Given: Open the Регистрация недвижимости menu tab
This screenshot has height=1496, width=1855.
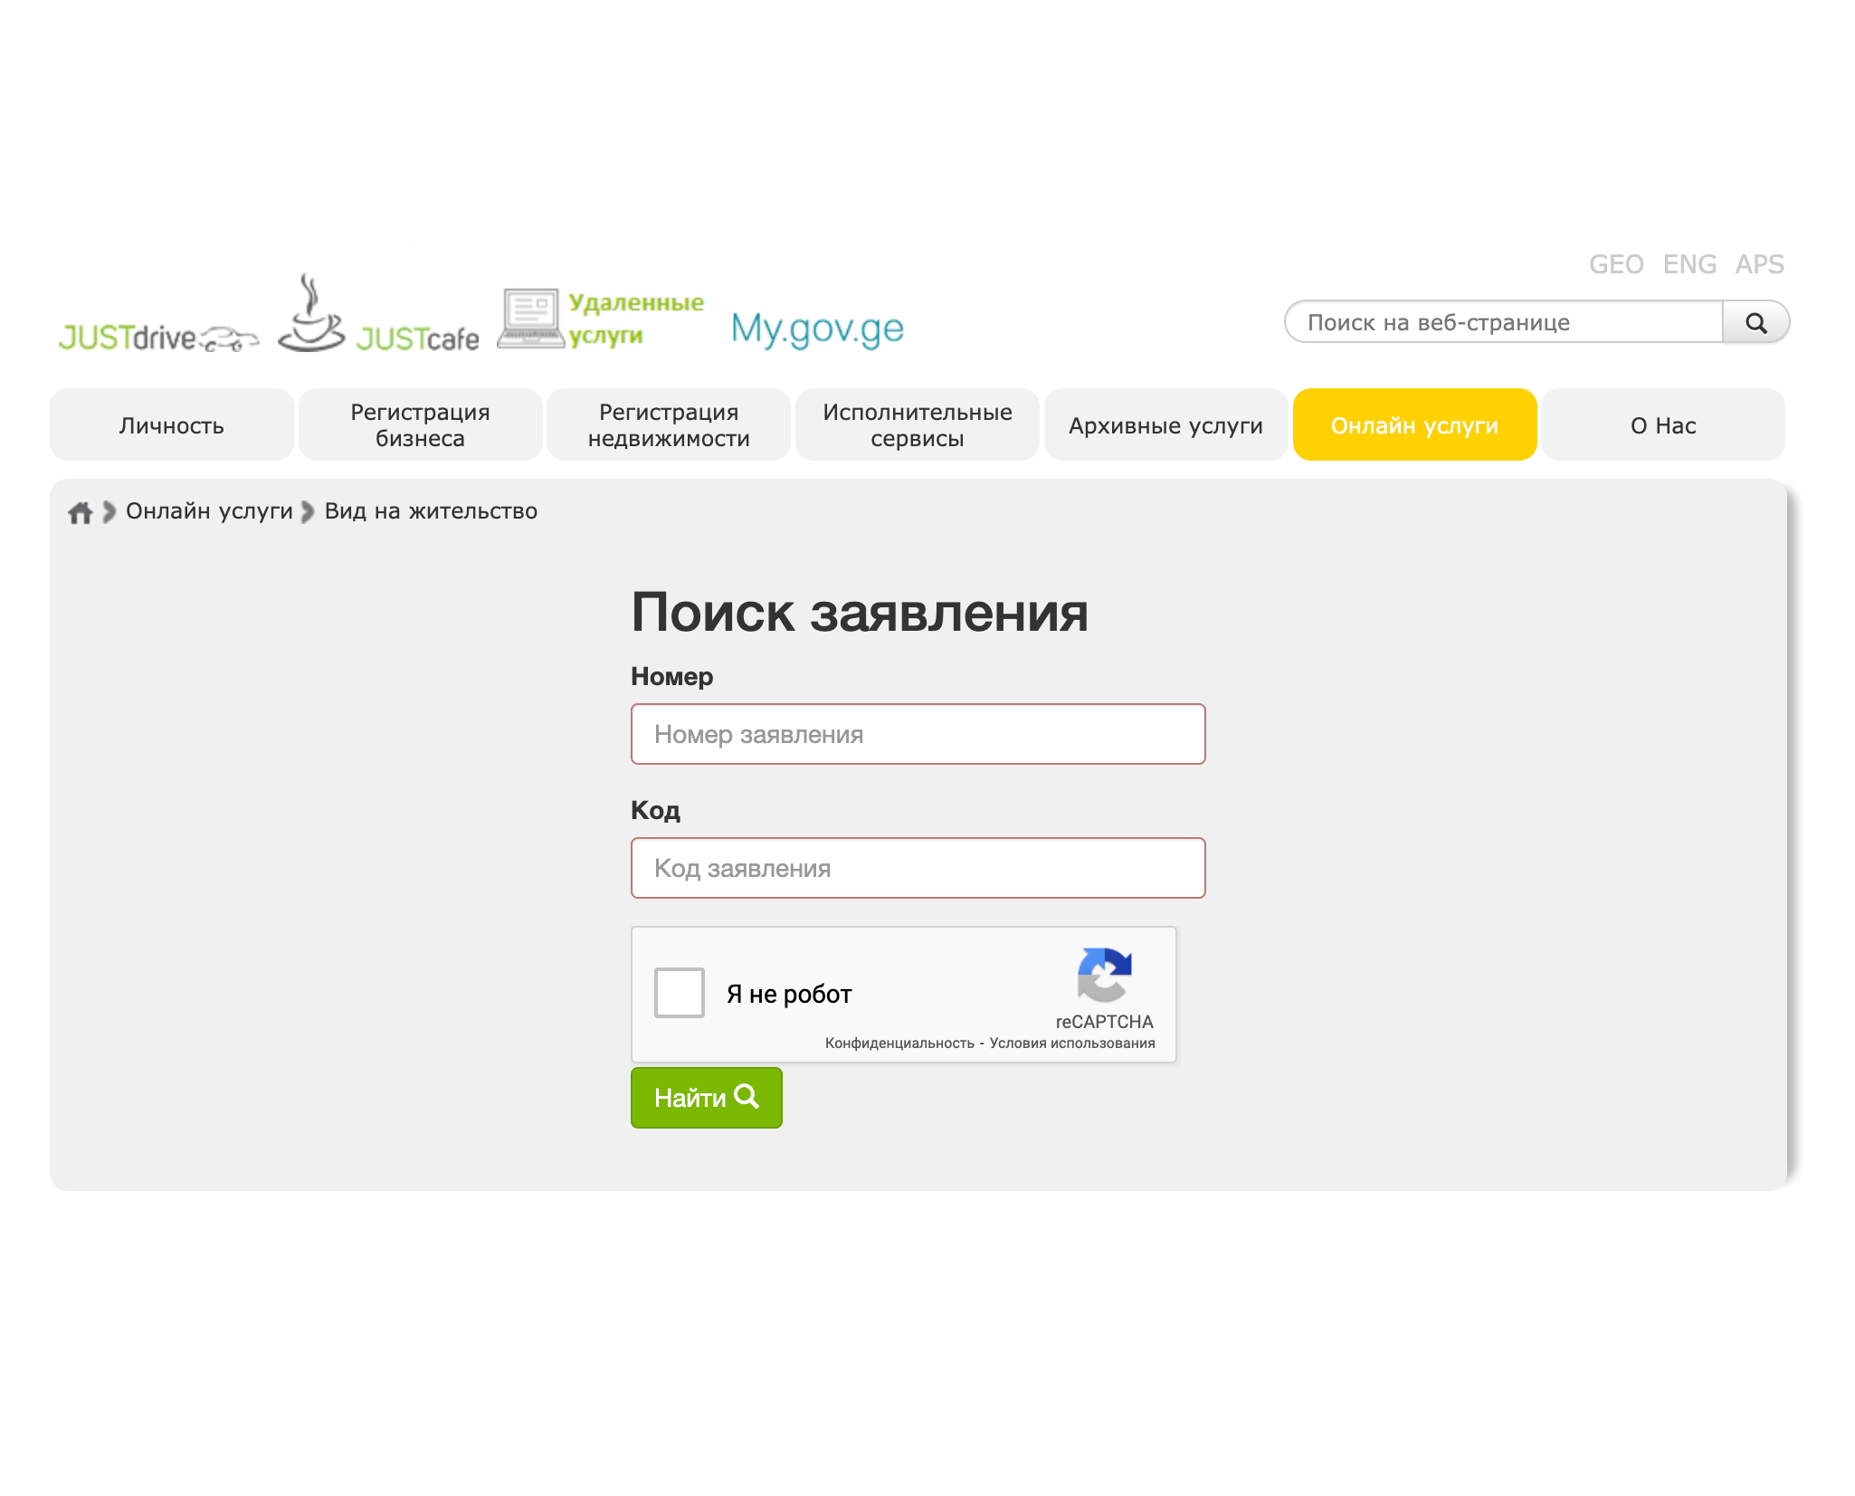Looking at the screenshot, I should pos(669,424).
